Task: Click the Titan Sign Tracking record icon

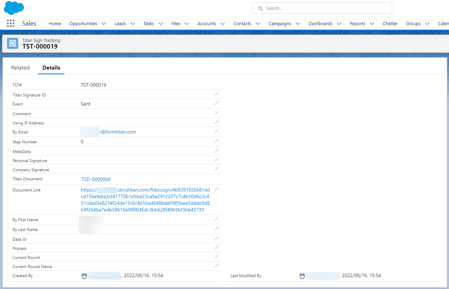Action: pos(13,44)
